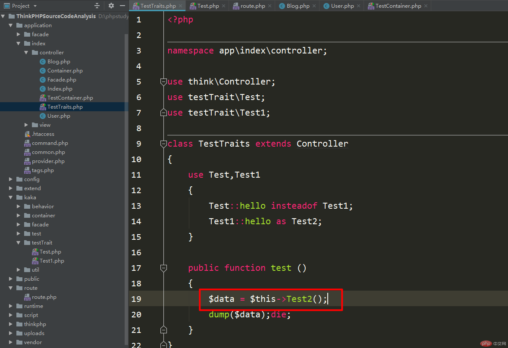Collapse the route folder
The width and height of the screenshot is (508, 348).
(11, 288)
